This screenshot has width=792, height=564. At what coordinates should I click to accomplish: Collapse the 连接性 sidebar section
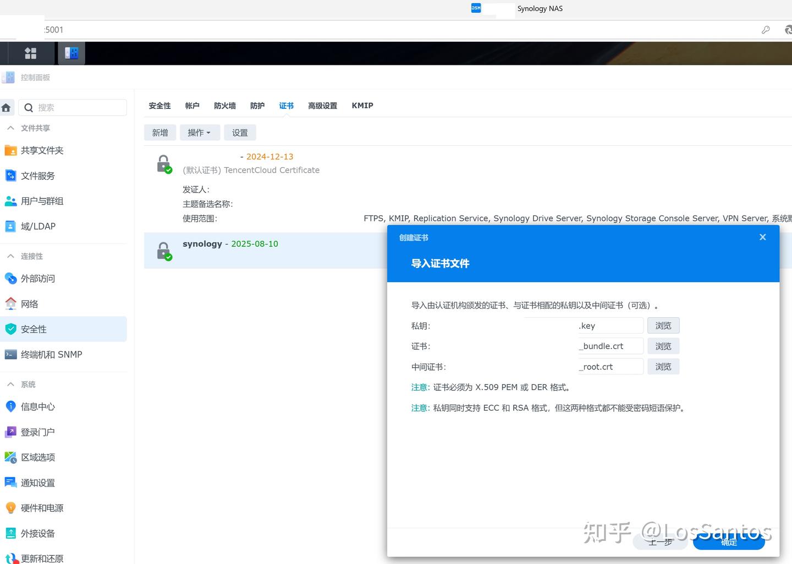coord(10,256)
